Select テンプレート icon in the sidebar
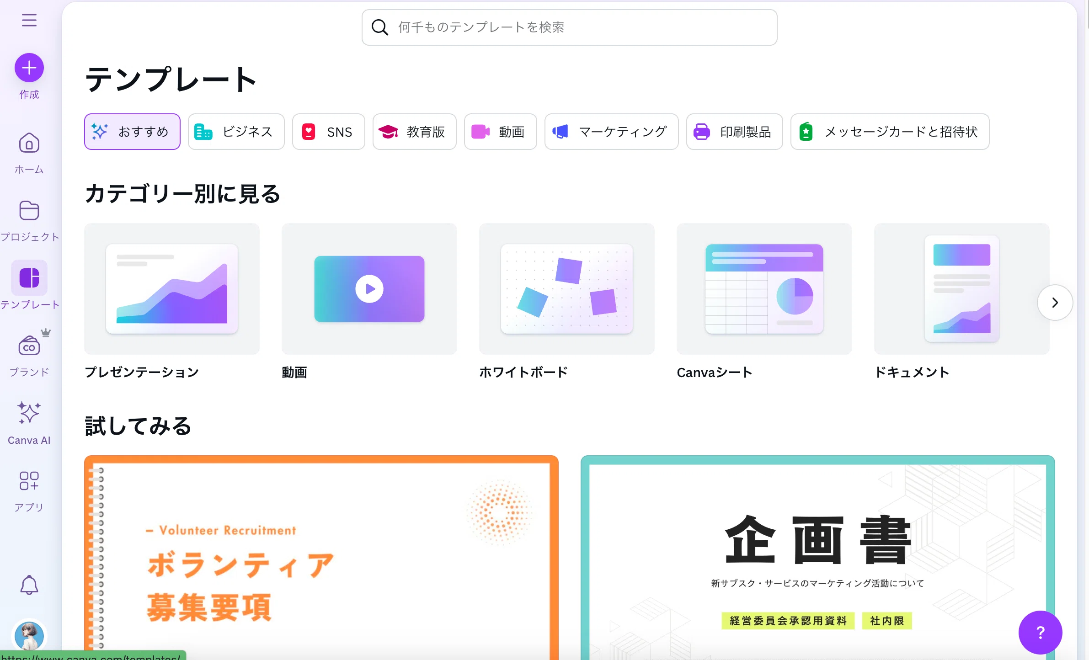This screenshot has width=1089, height=660. click(29, 278)
